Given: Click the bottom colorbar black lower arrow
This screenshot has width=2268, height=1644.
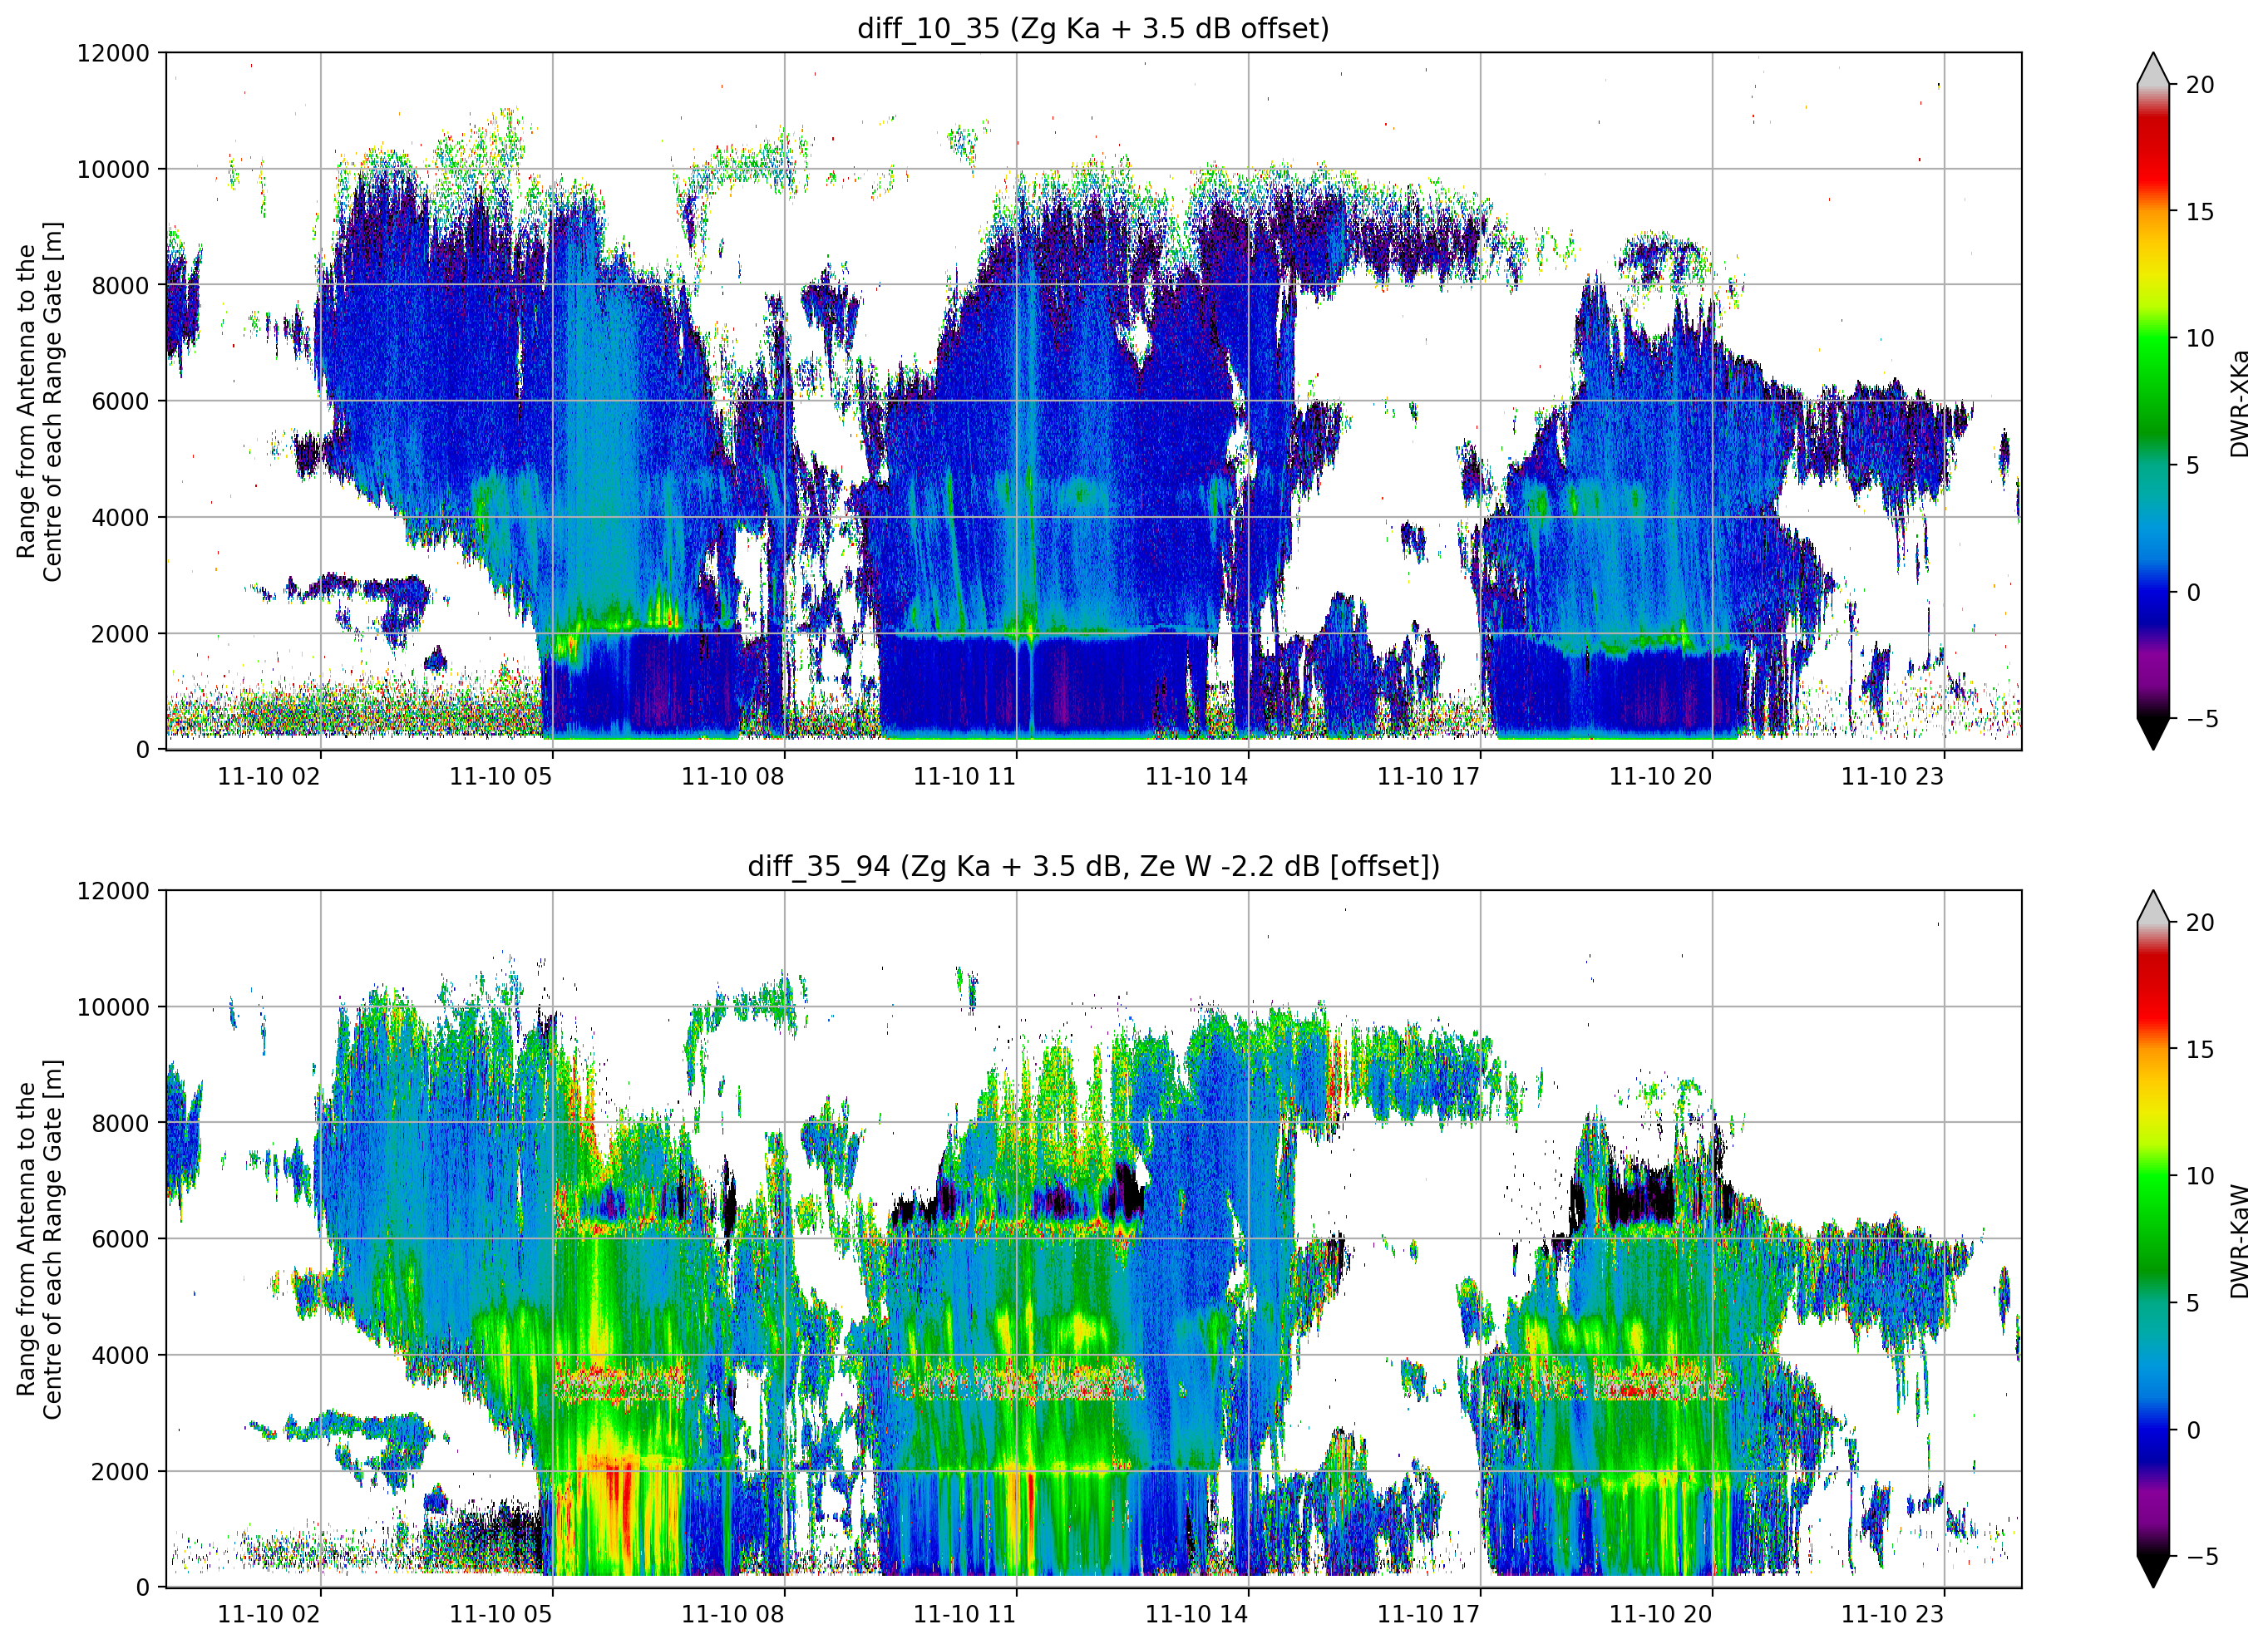Looking at the screenshot, I should click(2153, 1571).
